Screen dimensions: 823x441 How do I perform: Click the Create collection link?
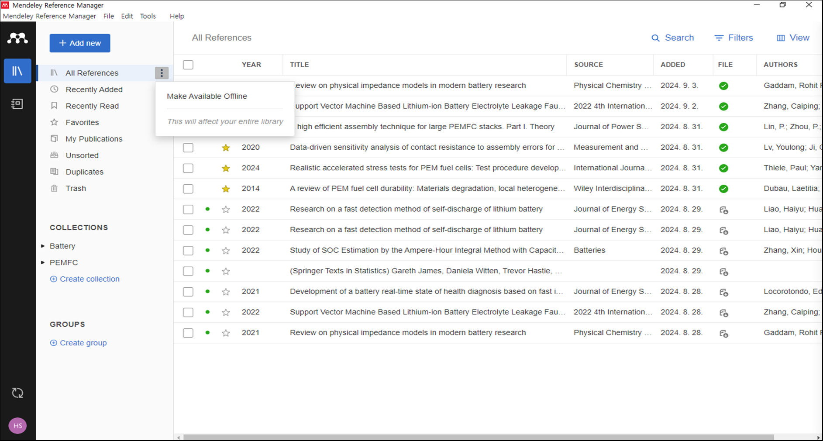click(x=85, y=279)
